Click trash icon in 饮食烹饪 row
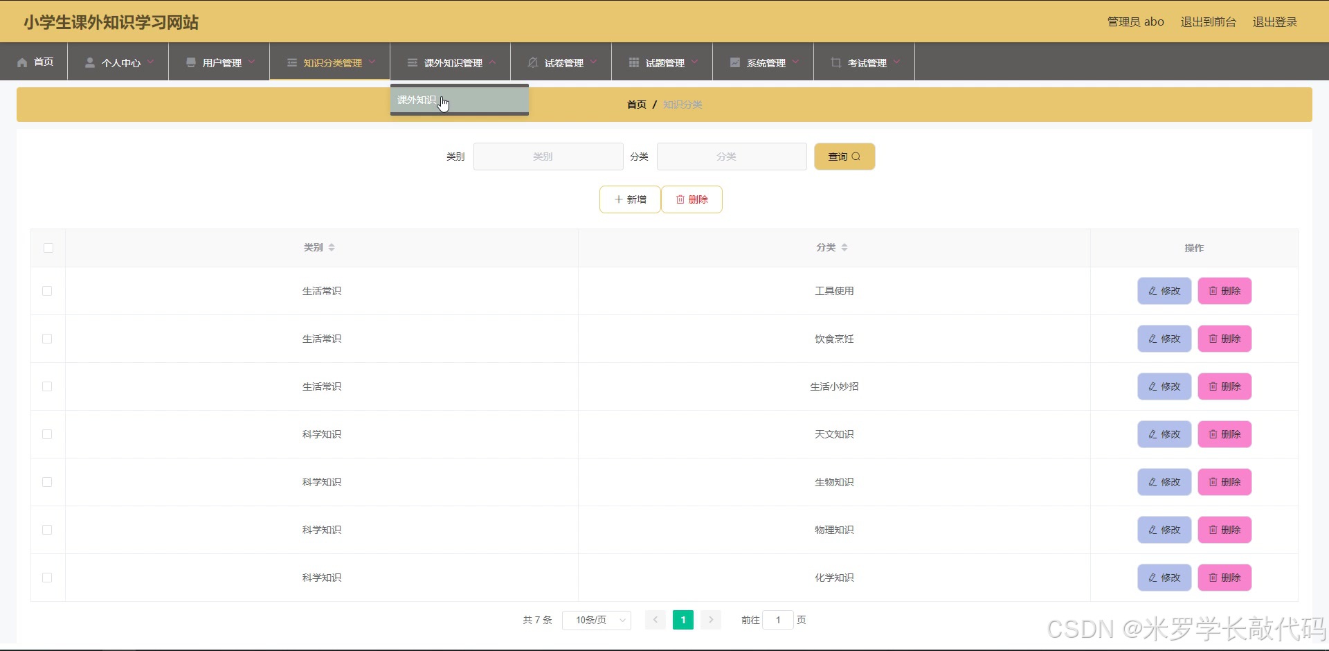The width and height of the screenshot is (1329, 651). (x=1213, y=339)
